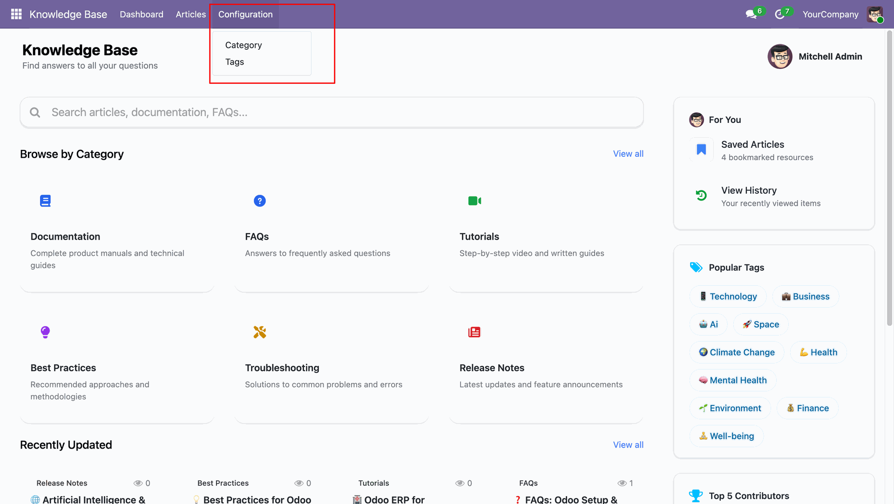894x504 pixels.
Task: Open the View History clock icon
Action: tap(701, 195)
